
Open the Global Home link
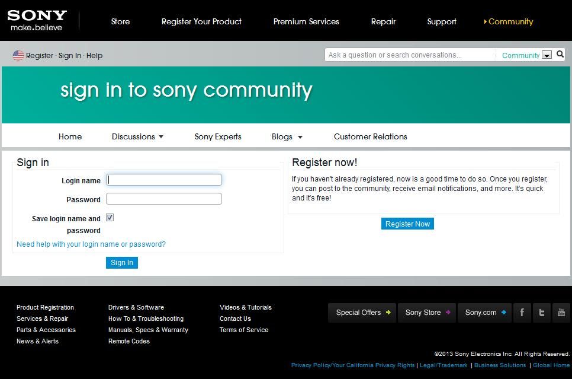(551, 365)
